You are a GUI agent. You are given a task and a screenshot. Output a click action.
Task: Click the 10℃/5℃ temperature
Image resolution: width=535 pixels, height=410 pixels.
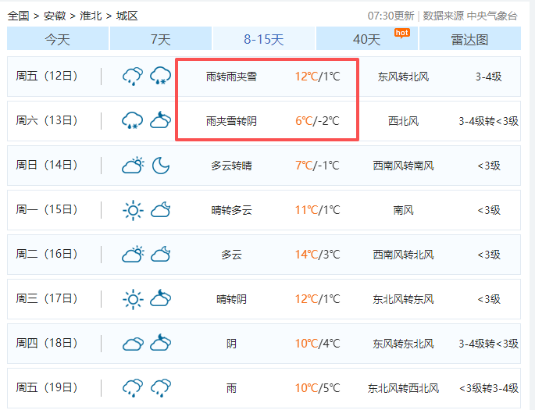(317, 388)
